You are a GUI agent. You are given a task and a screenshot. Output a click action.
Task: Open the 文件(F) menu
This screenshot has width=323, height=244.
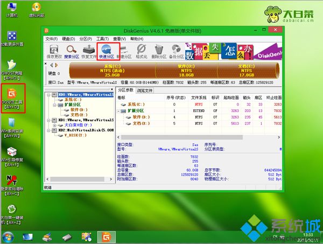[51, 39]
